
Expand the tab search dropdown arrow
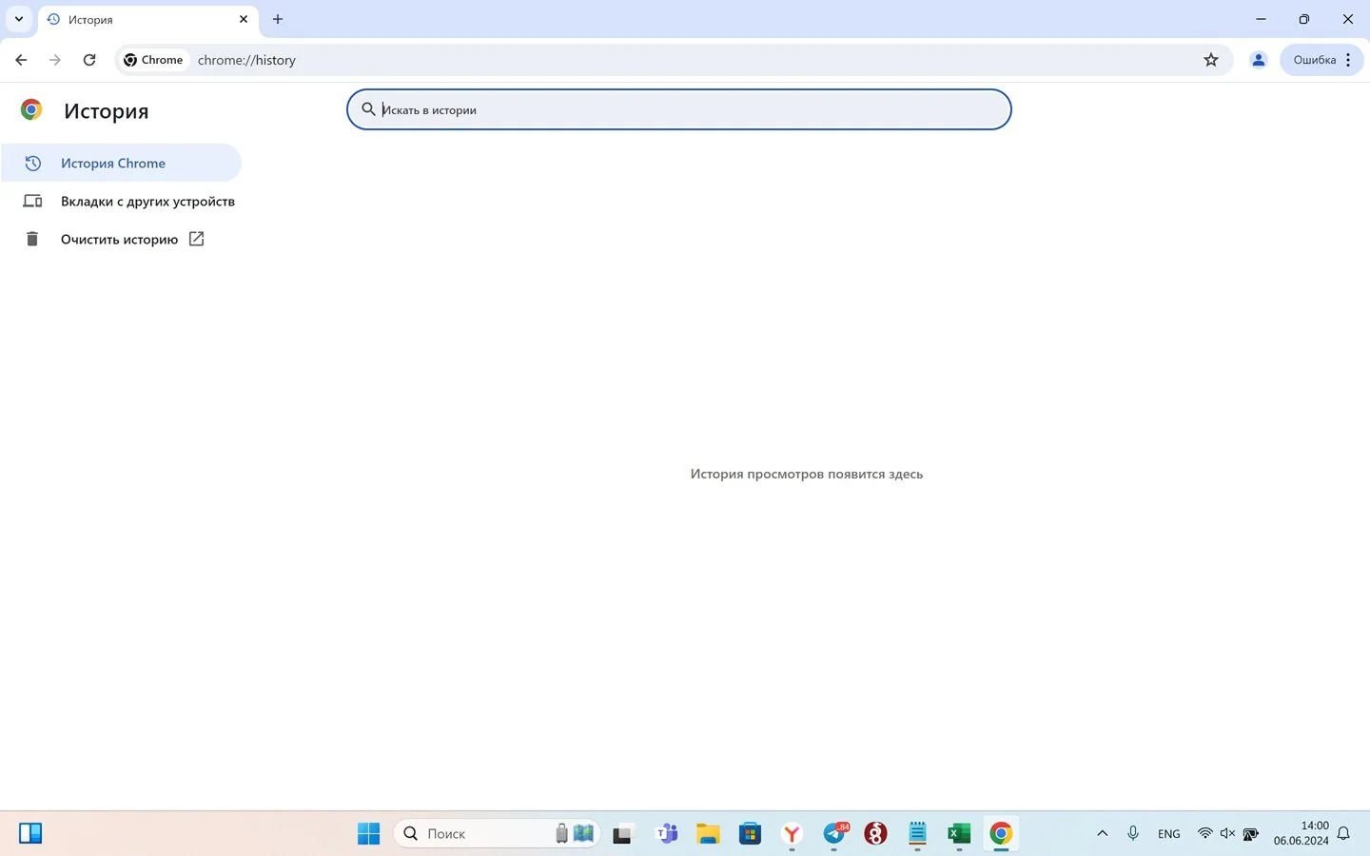pyautogui.click(x=18, y=19)
